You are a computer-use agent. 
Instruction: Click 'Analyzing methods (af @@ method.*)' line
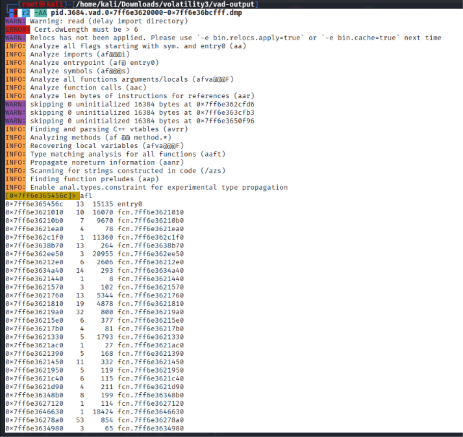point(101,137)
